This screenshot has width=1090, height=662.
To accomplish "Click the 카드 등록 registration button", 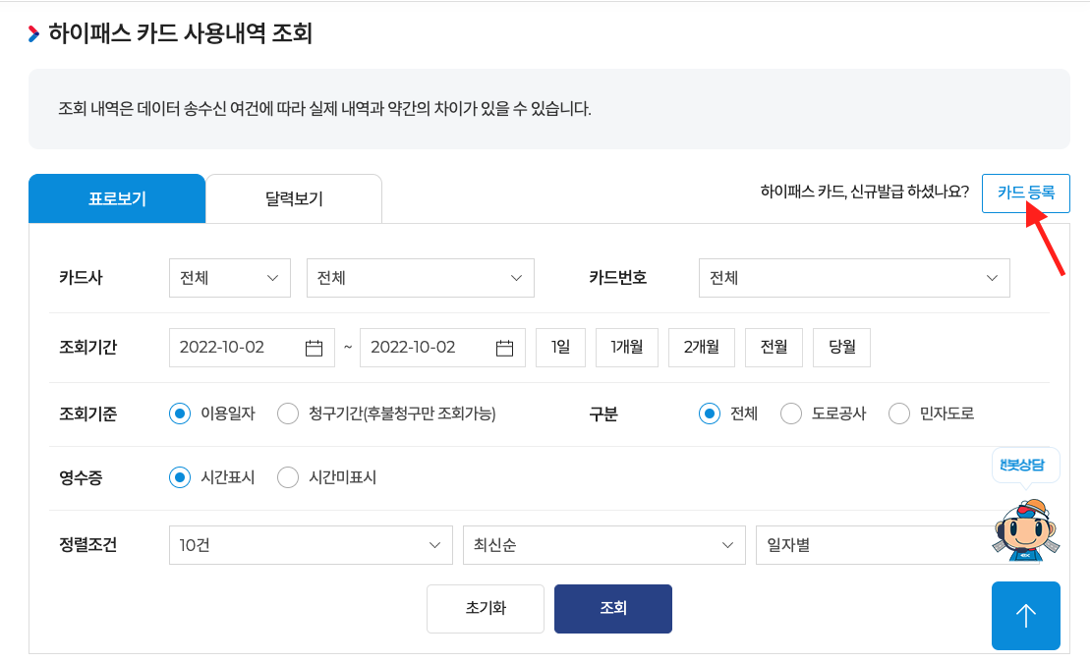I will coord(1026,193).
